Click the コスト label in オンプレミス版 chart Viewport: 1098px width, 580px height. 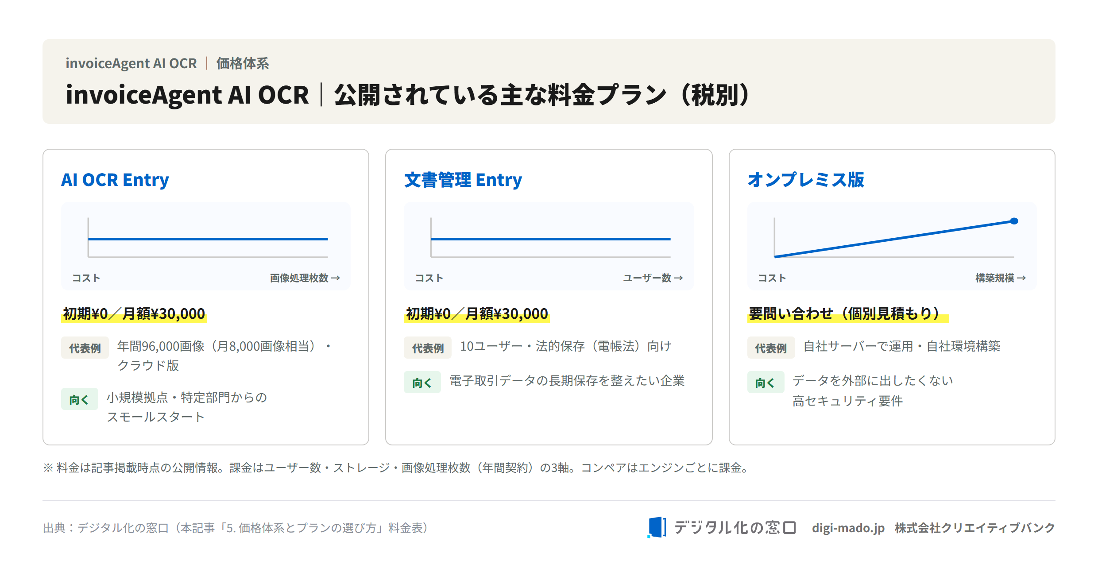772,278
